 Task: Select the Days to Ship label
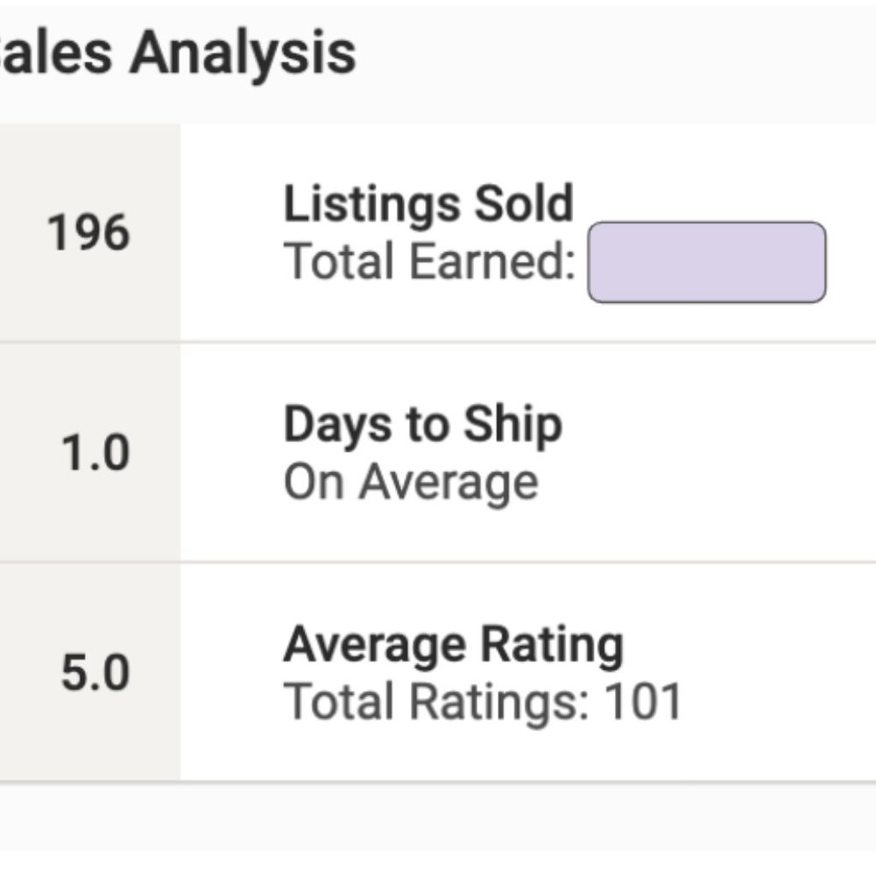pyautogui.click(x=422, y=425)
